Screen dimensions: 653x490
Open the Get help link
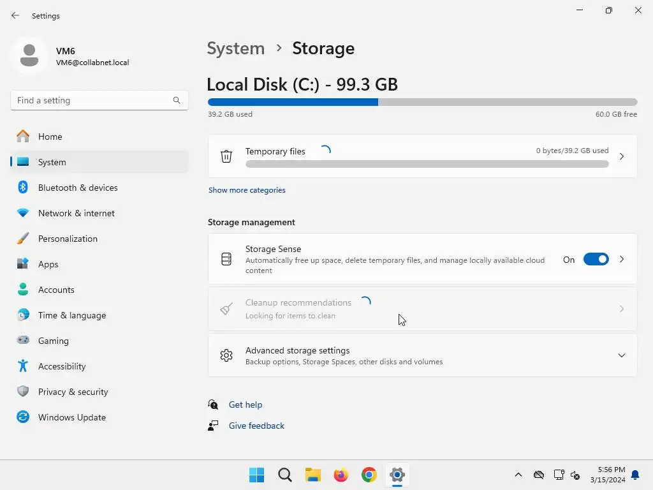[x=246, y=405]
